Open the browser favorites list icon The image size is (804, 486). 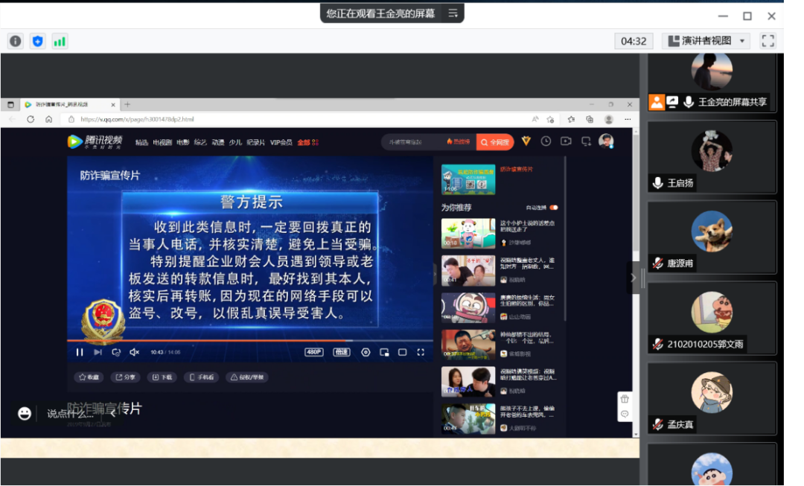coord(571,119)
